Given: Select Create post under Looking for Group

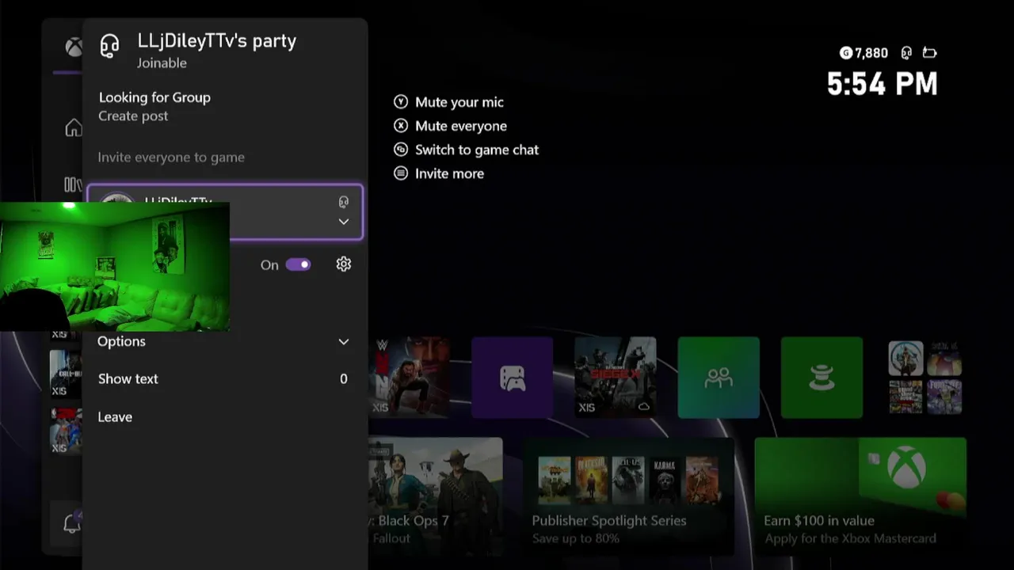Looking at the screenshot, I should [x=133, y=116].
